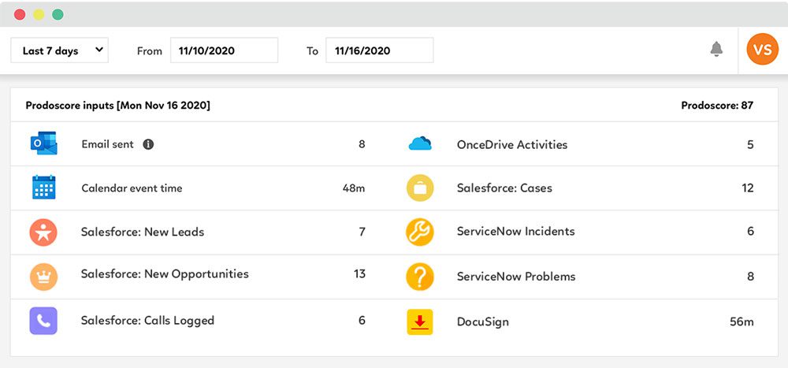Click the DocuSign label
This screenshot has width=788, height=368.
(x=482, y=322)
